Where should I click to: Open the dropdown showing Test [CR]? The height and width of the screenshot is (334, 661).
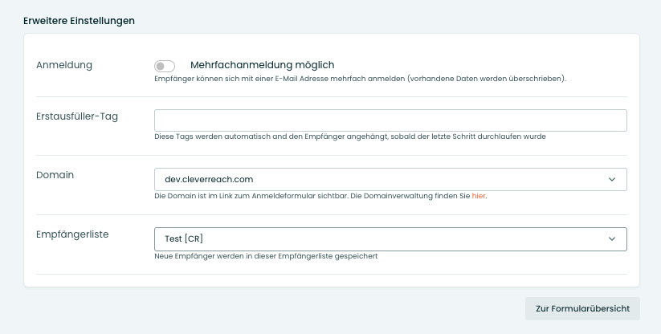(390, 238)
